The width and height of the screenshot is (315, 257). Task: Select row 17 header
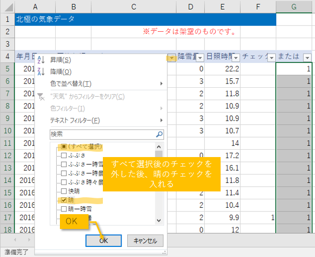click(7, 217)
